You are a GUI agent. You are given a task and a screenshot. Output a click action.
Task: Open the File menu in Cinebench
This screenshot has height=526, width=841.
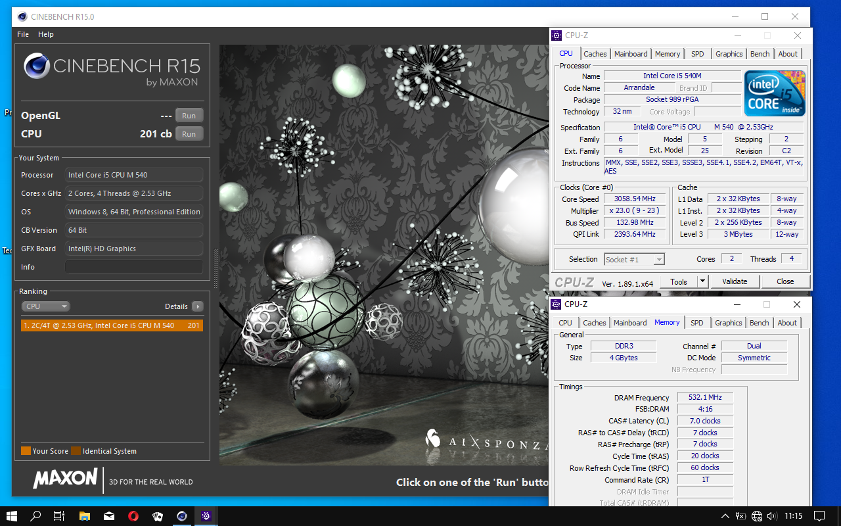coord(23,34)
